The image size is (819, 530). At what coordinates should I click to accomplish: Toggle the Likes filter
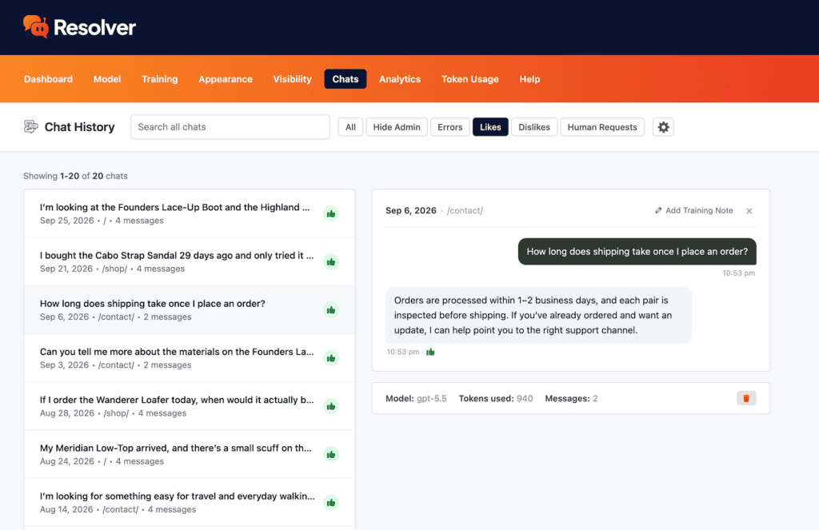490,127
